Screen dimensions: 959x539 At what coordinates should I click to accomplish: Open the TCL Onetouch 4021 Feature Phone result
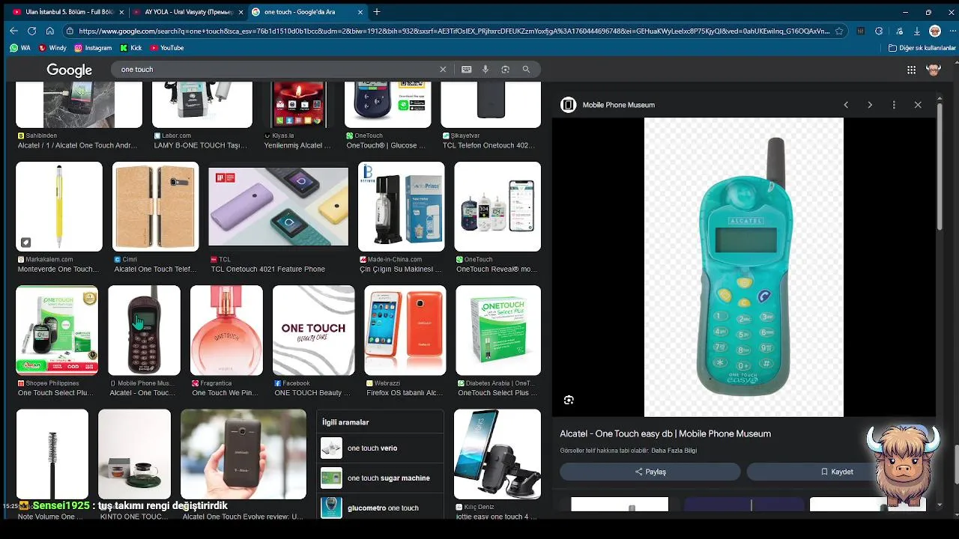278,207
